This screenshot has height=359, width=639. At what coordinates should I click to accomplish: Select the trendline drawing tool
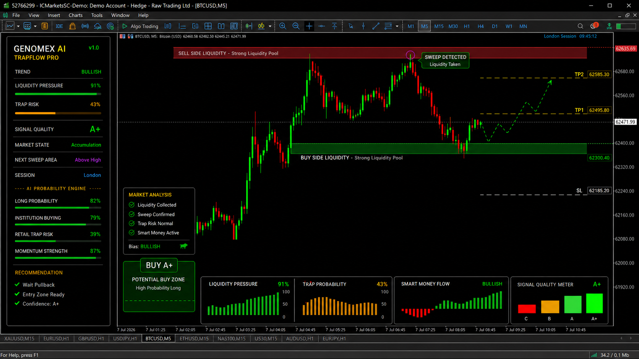[x=376, y=26]
